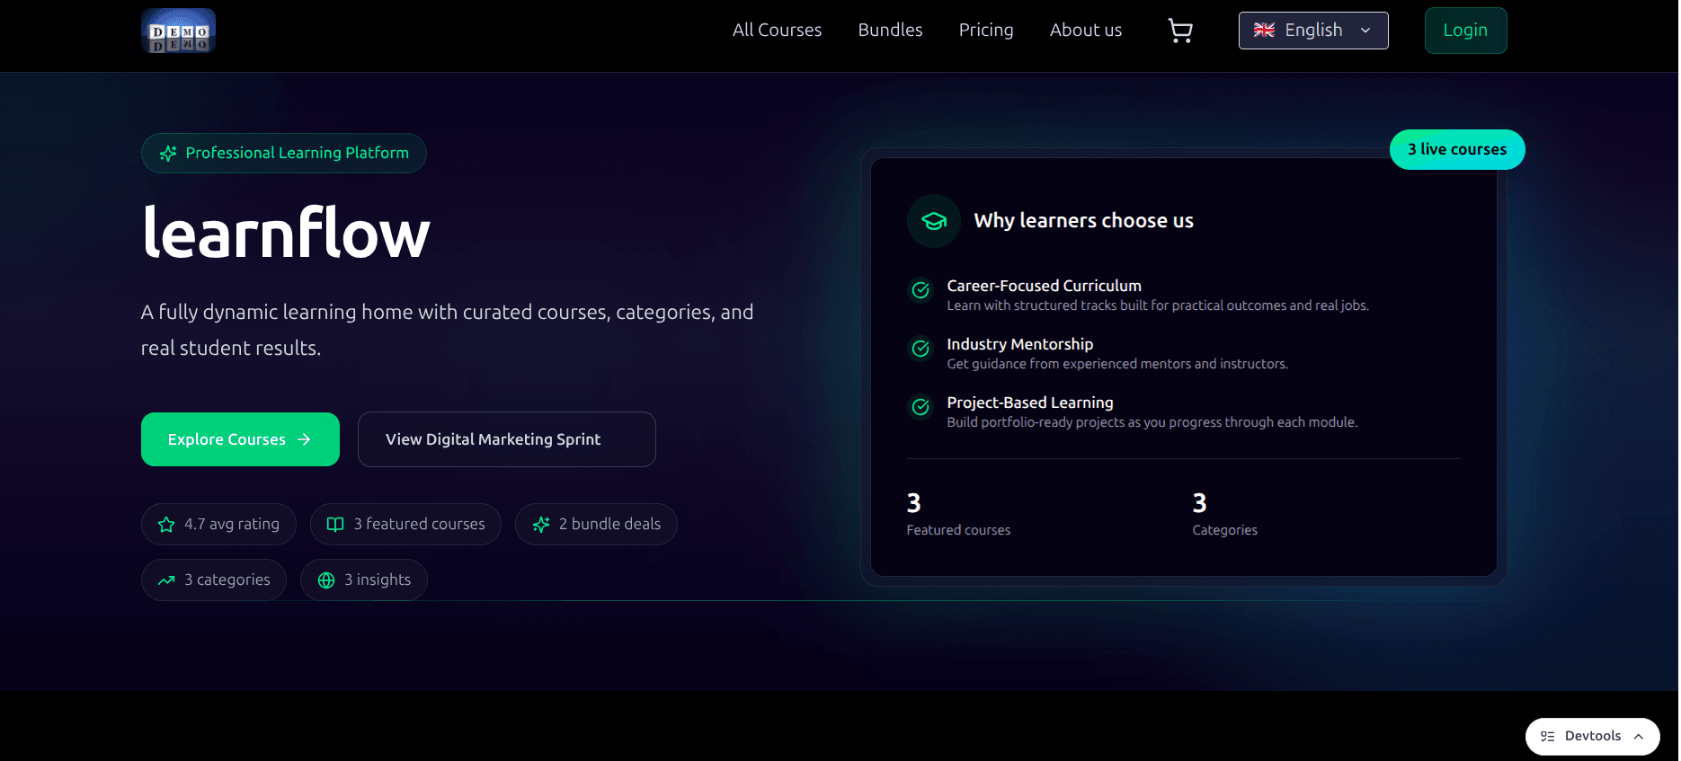
Task: Click the Devtools list icon
Action: click(x=1548, y=737)
